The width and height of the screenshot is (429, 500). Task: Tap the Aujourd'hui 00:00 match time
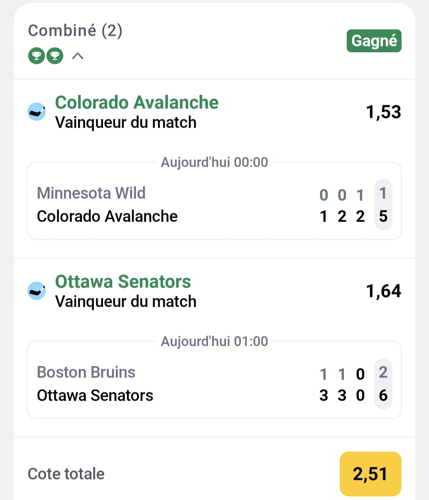(214, 162)
